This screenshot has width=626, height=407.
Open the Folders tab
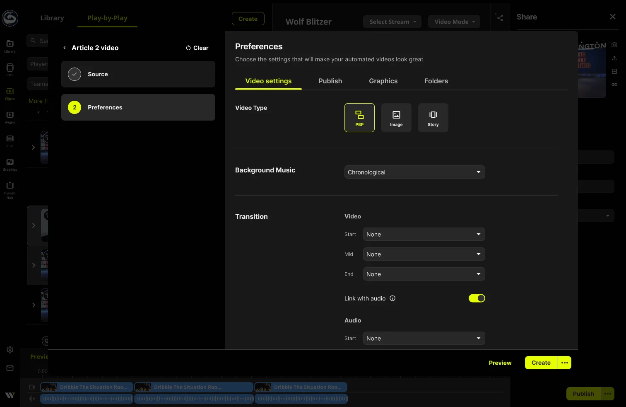436,81
